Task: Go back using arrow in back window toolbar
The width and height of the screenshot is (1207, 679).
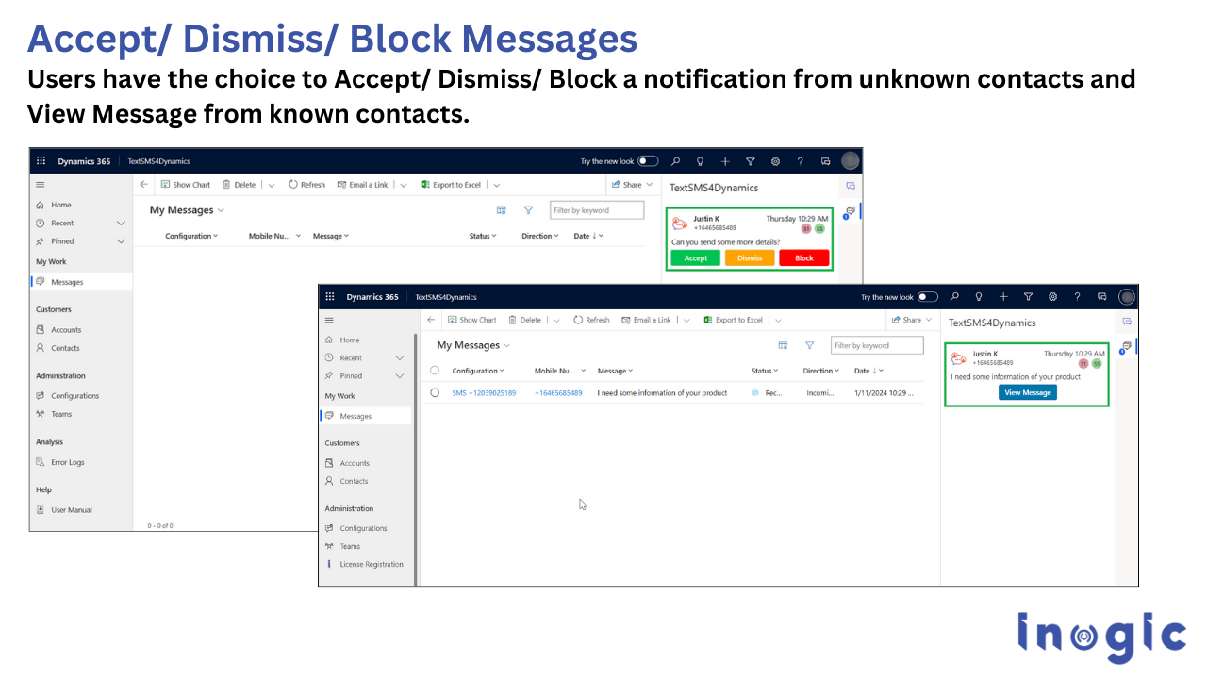Action: coord(143,185)
